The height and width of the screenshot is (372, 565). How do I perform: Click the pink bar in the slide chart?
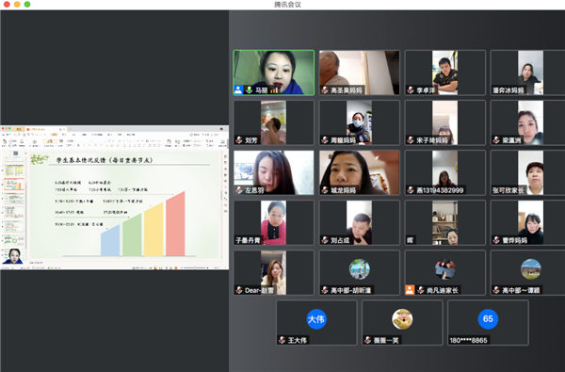point(175,223)
